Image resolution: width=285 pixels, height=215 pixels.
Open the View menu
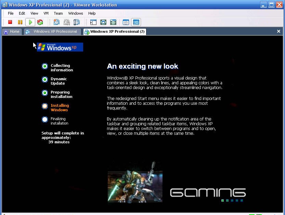(34, 13)
